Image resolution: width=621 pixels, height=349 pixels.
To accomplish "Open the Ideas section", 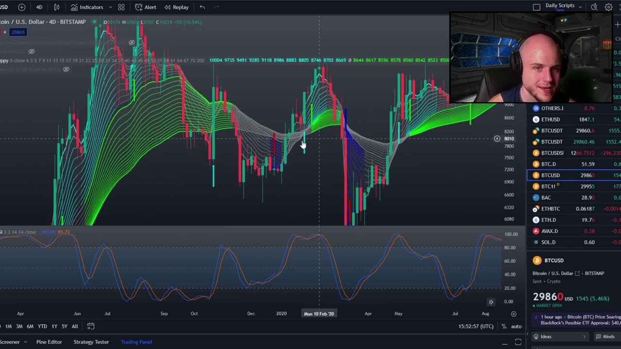I will pyautogui.click(x=560, y=337).
